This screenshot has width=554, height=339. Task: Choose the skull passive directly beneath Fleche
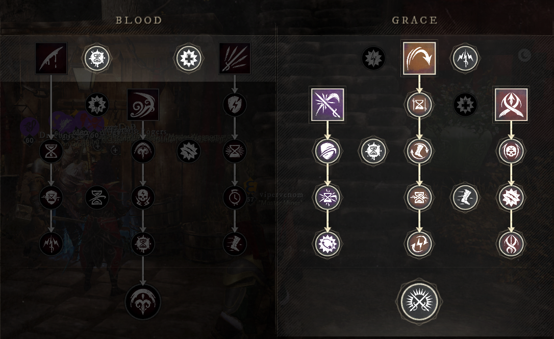click(x=511, y=151)
